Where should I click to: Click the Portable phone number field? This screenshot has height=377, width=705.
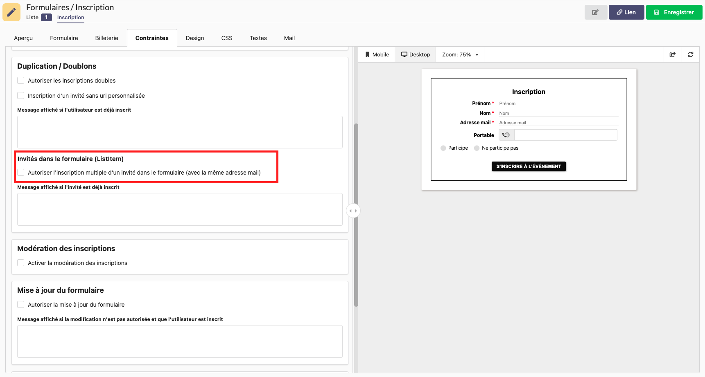tap(566, 135)
